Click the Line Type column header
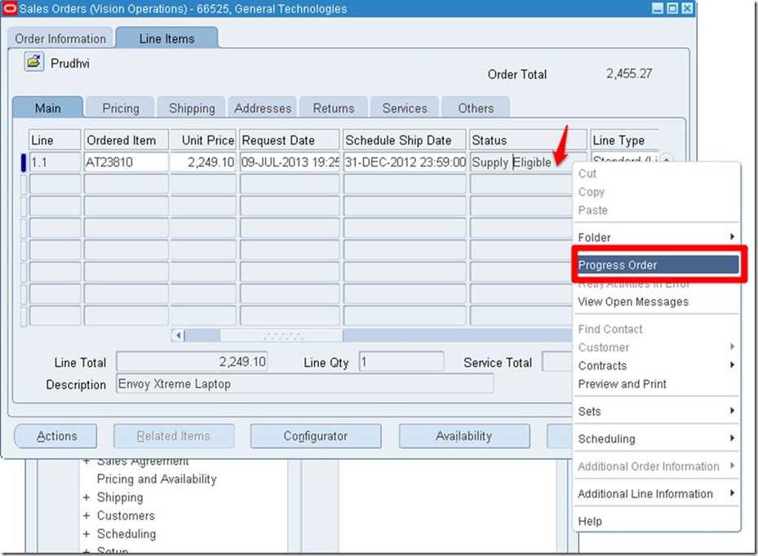758x556 pixels. coord(624,140)
